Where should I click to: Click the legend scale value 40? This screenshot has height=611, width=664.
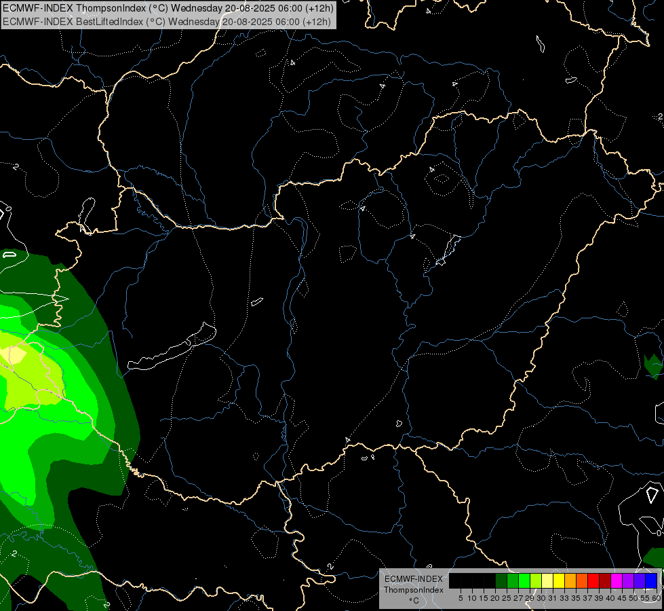tap(610, 598)
